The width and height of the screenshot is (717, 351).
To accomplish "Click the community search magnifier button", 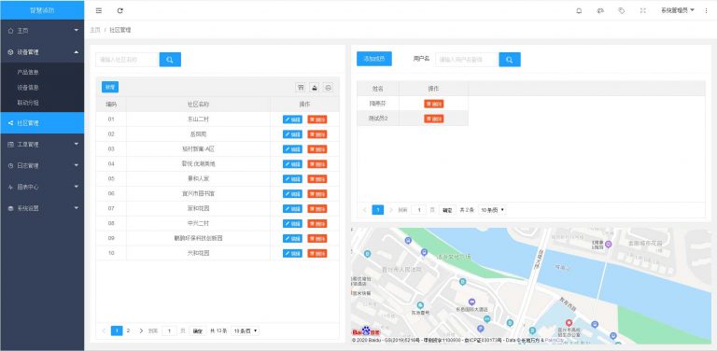I will pyautogui.click(x=170, y=60).
